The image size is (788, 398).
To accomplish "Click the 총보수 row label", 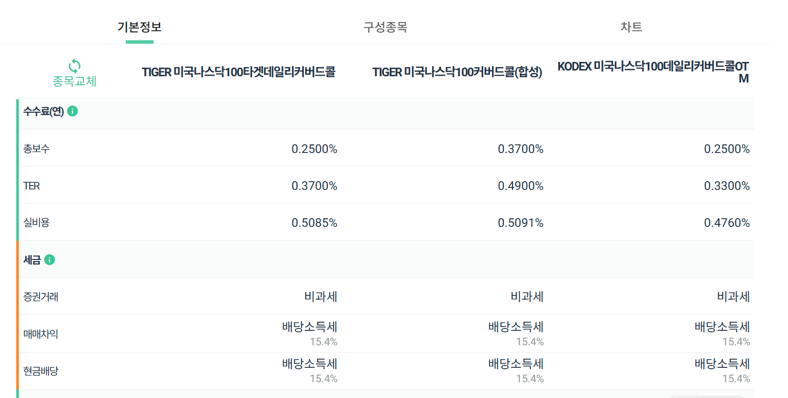I will pos(36,149).
